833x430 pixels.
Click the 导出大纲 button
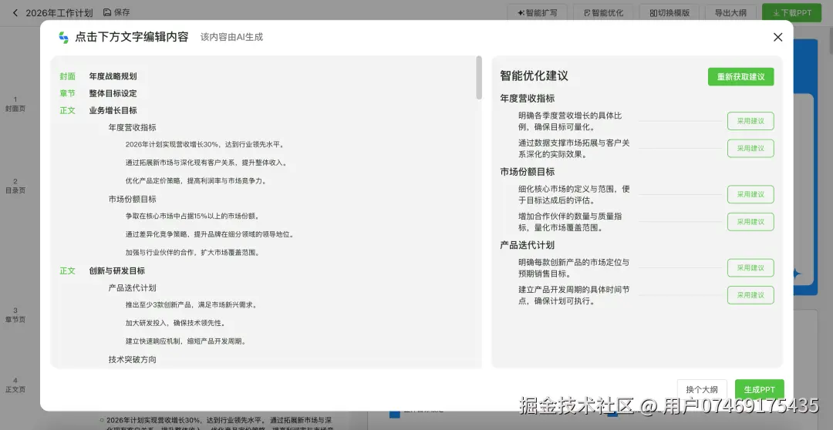(730, 13)
